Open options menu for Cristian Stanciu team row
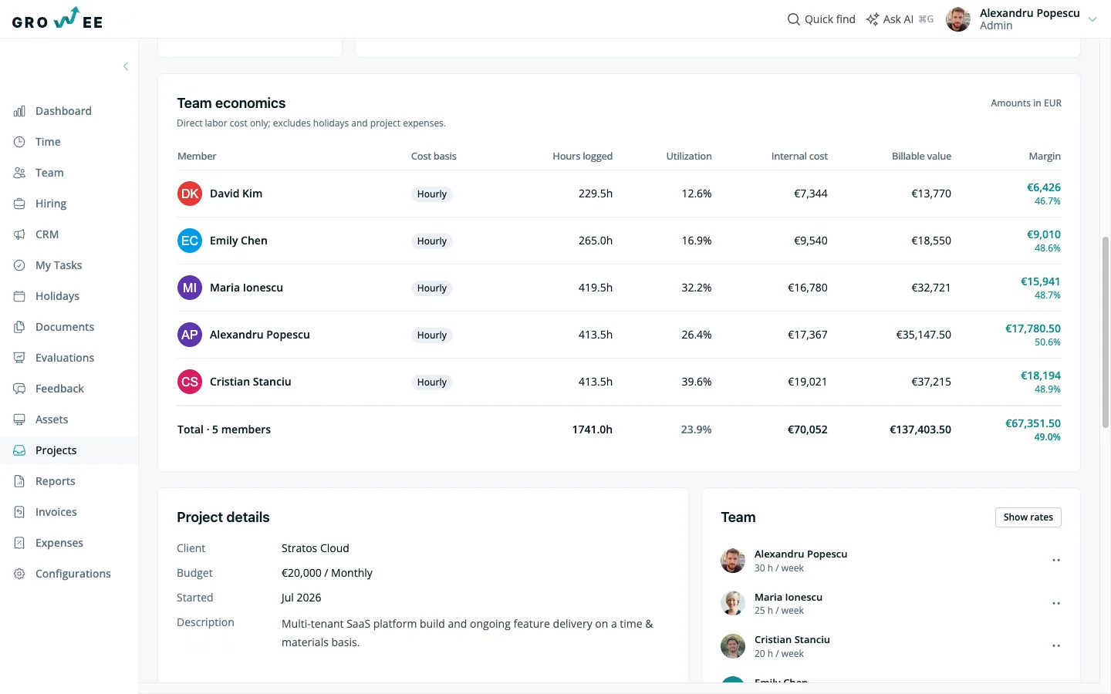Image resolution: width=1111 pixels, height=694 pixels. coord(1056,646)
